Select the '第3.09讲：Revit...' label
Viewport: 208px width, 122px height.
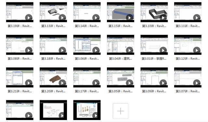pos(154,91)
